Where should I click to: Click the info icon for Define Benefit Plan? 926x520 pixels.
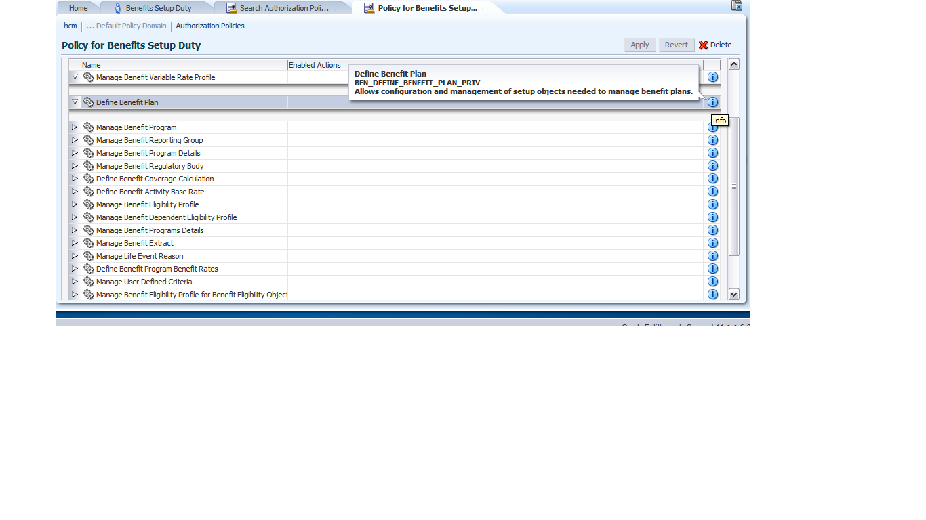point(712,102)
